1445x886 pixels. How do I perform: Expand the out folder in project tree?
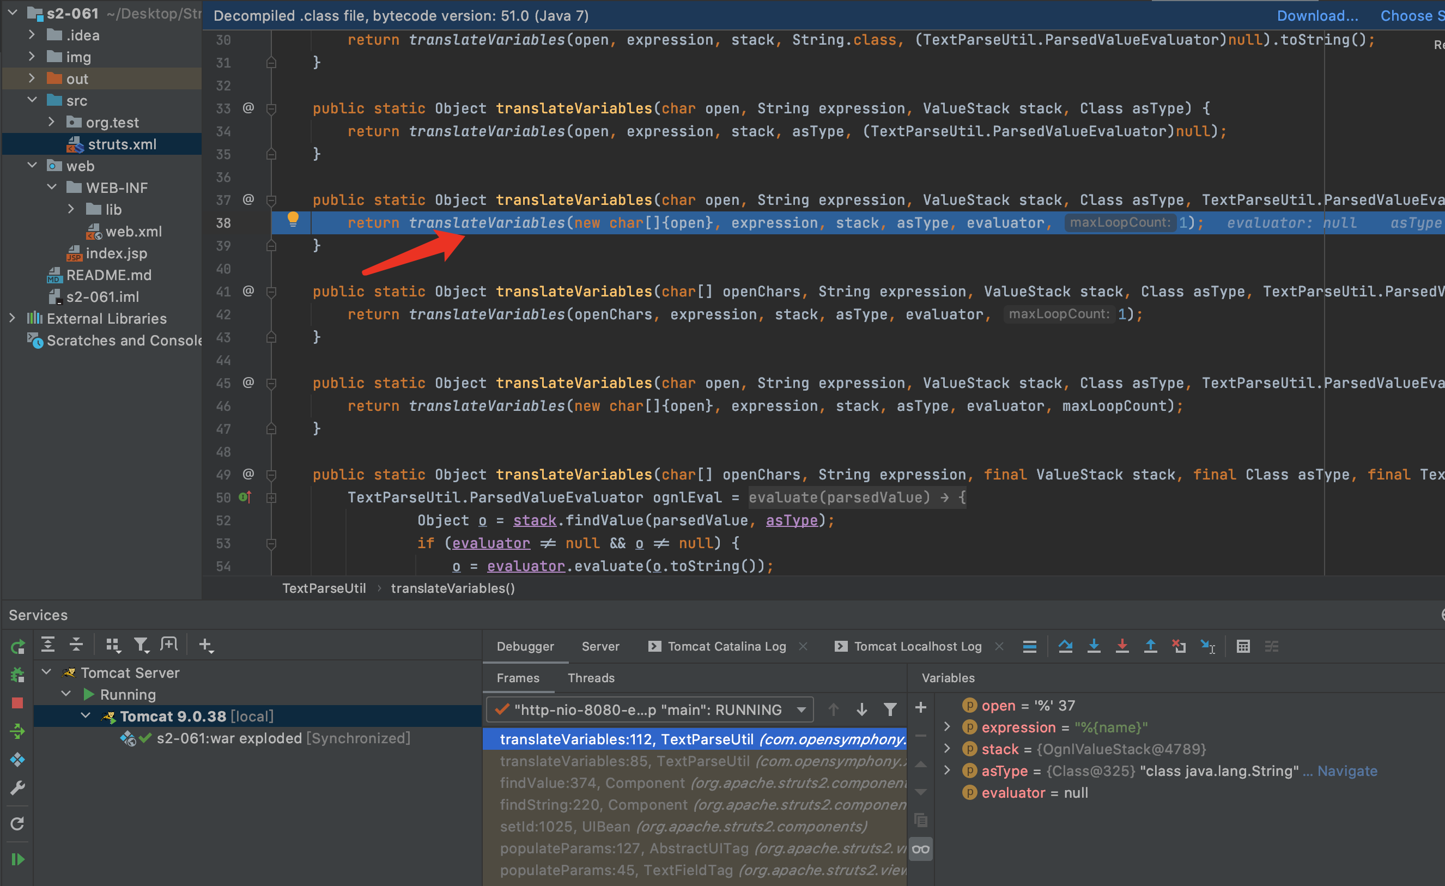(x=32, y=78)
